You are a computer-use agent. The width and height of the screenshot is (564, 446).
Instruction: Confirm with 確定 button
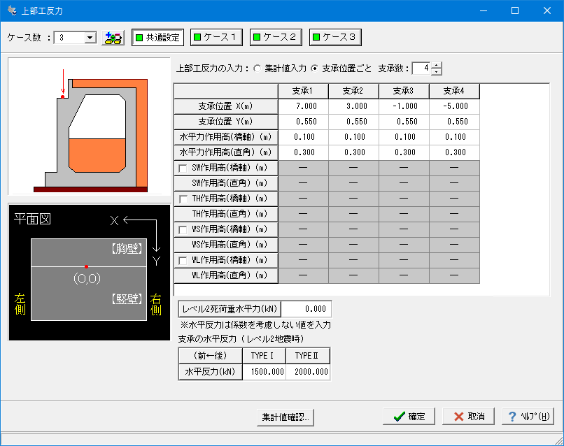409,417
